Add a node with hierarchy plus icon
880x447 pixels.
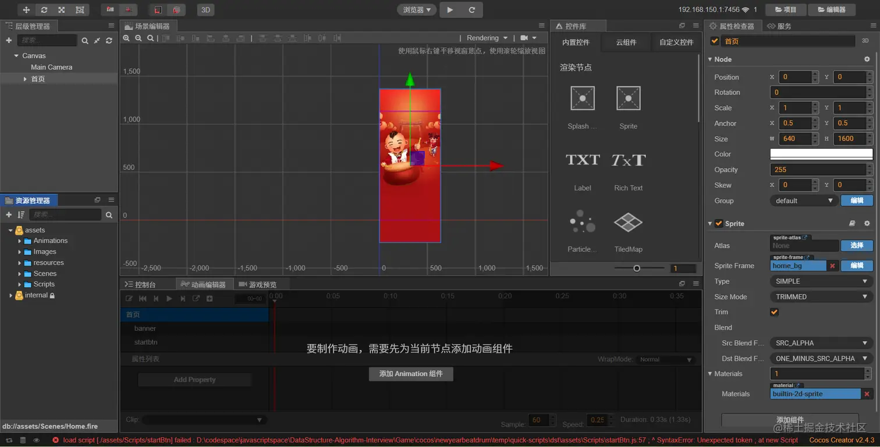pyautogui.click(x=9, y=41)
